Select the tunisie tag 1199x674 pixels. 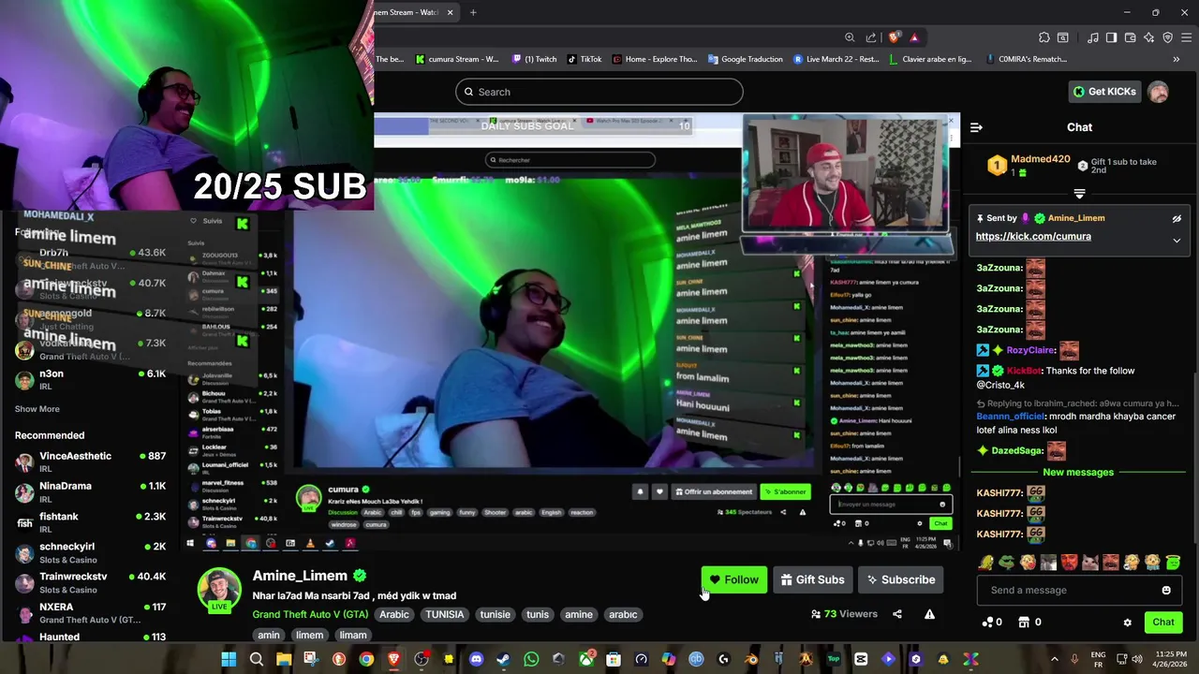pos(495,614)
